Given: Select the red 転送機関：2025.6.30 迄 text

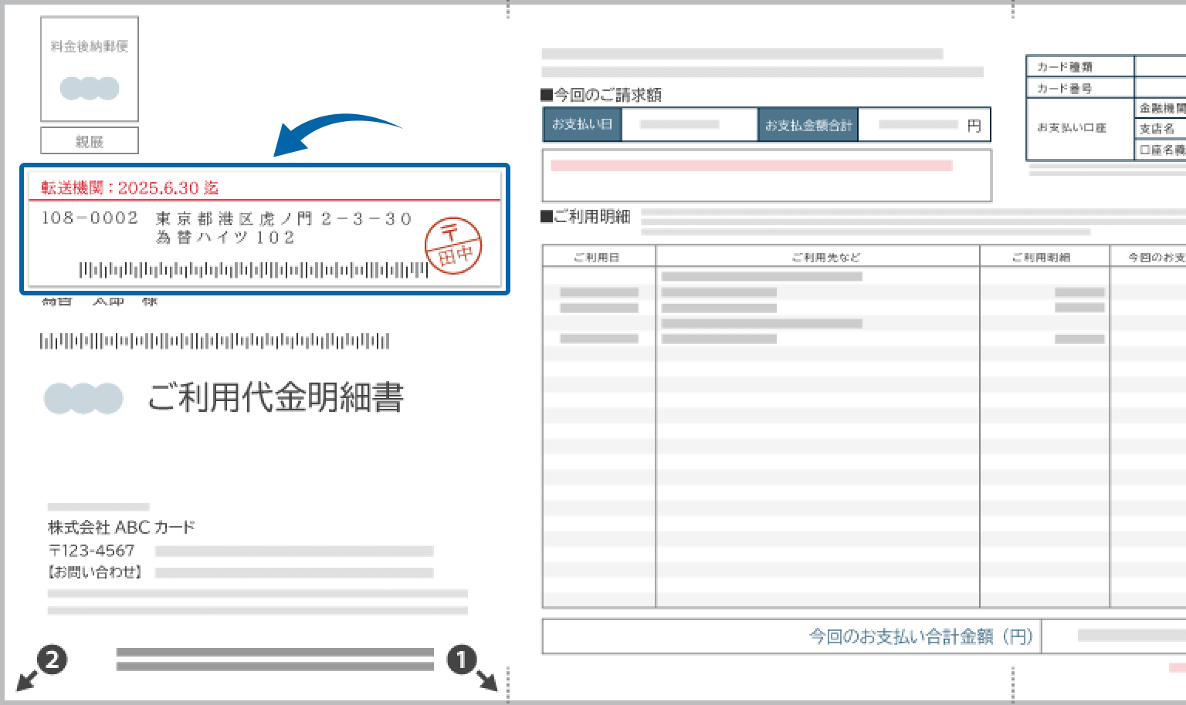Looking at the screenshot, I should 130,187.
